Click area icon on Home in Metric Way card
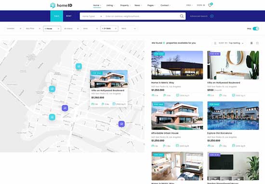 pos(178,95)
